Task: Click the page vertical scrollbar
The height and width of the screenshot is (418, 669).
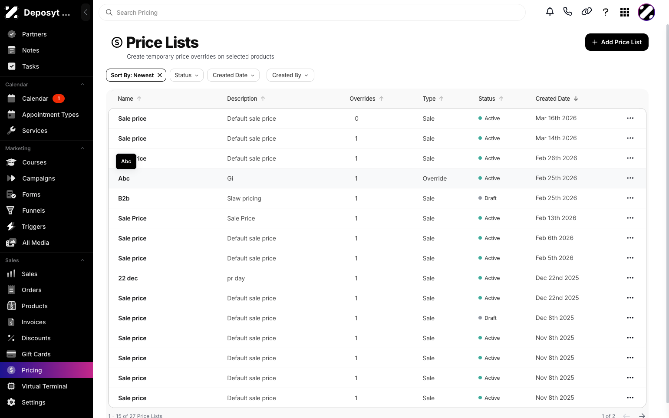Action: (x=667, y=213)
